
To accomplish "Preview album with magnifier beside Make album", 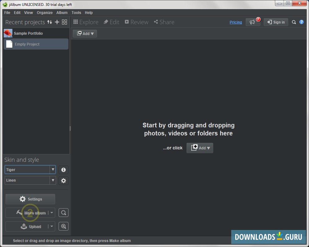I will (64, 213).
